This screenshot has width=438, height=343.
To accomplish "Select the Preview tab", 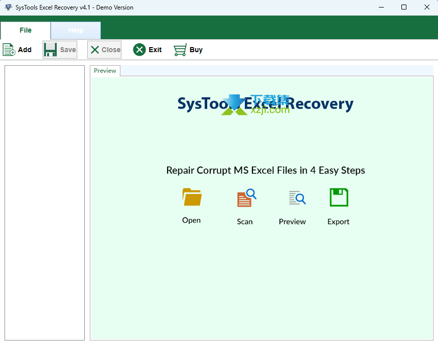I will (x=105, y=71).
